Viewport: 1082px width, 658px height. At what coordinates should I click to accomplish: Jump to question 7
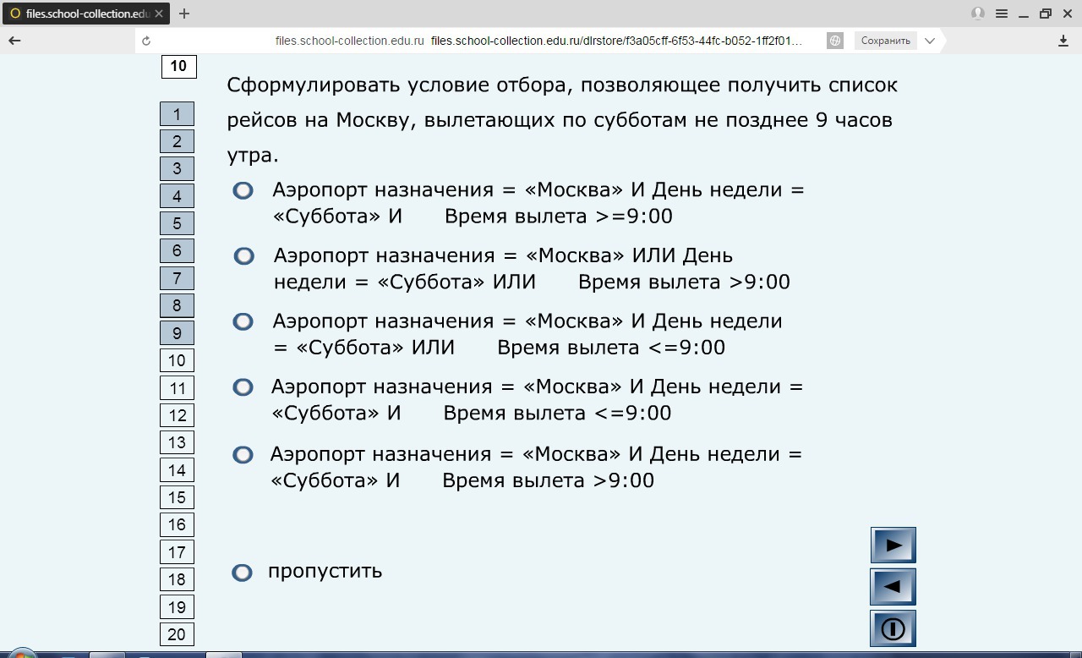tap(177, 278)
